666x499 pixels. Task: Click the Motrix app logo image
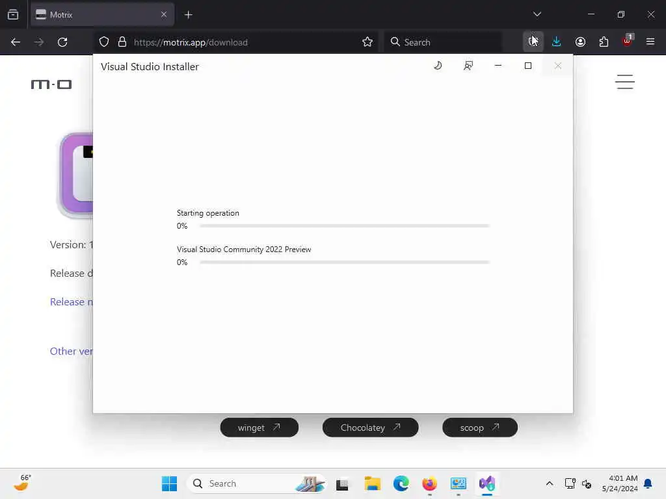coord(75,174)
